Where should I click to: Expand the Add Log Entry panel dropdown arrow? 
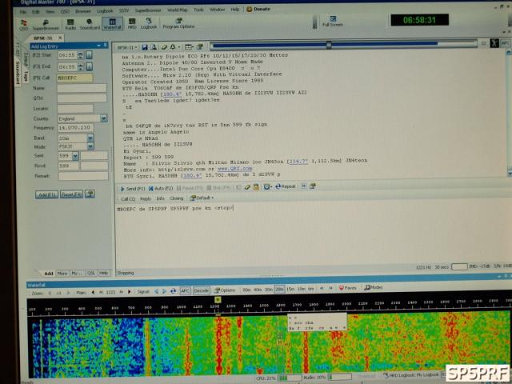coord(98,46)
